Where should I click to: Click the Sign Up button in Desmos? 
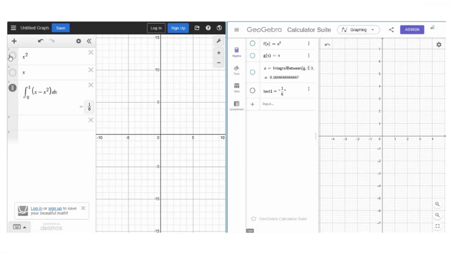click(178, 28)
